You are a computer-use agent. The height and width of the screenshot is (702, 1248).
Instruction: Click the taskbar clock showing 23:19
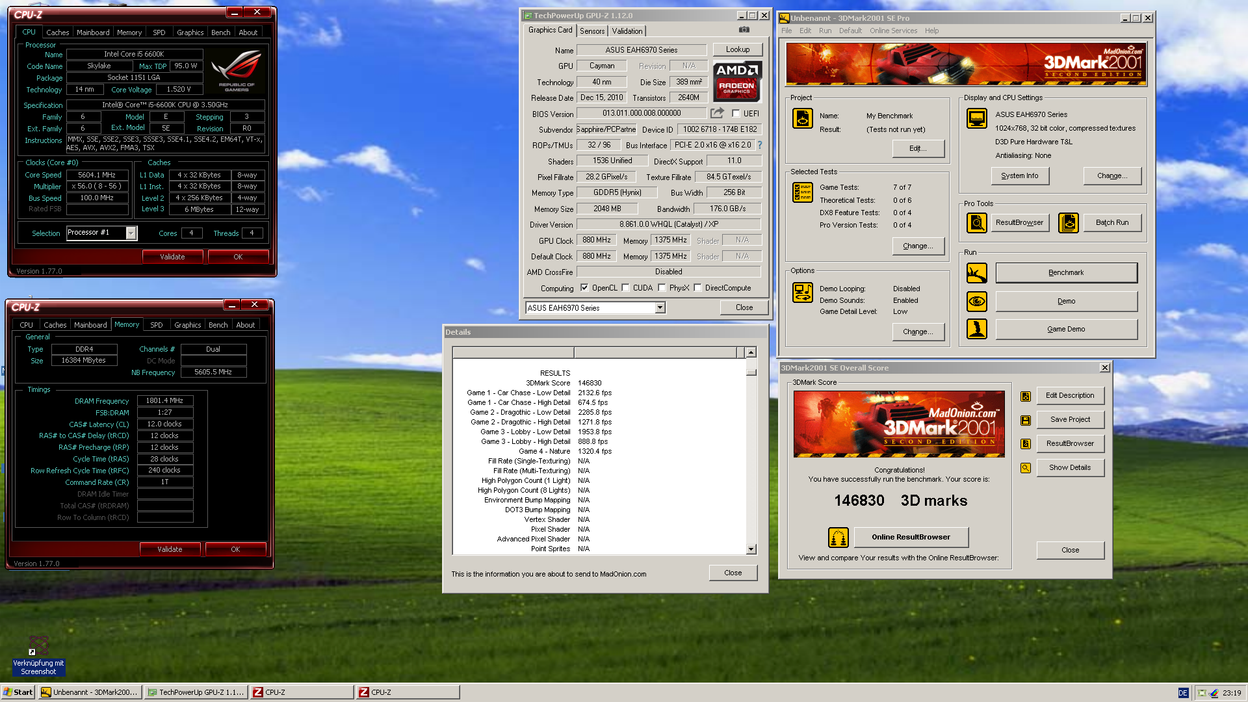[1231, 693]
